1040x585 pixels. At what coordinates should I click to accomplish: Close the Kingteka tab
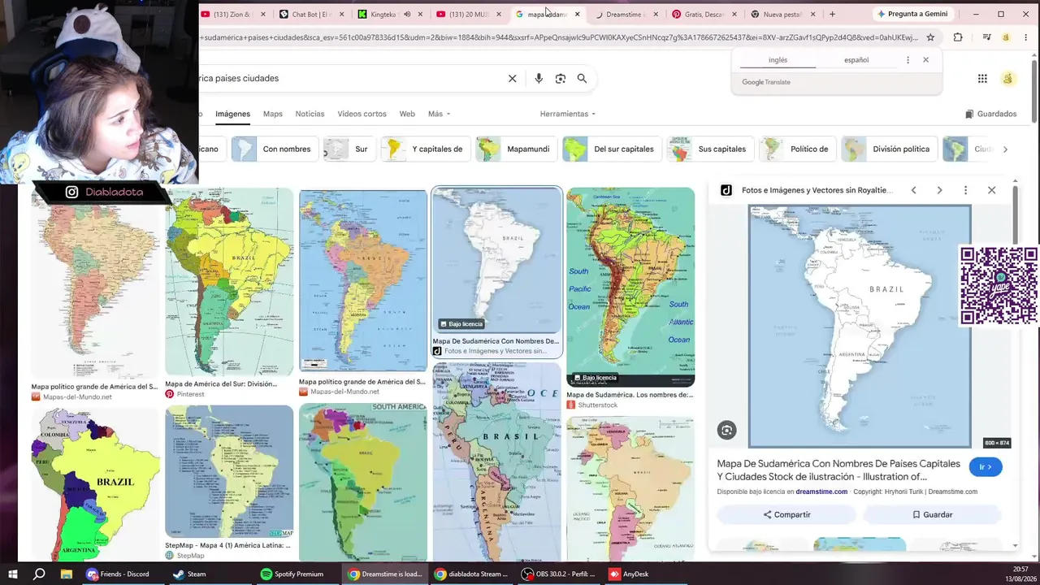point(420,15)
